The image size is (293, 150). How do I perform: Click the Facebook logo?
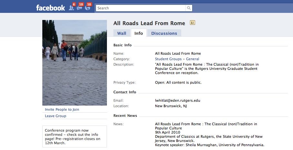50,8
